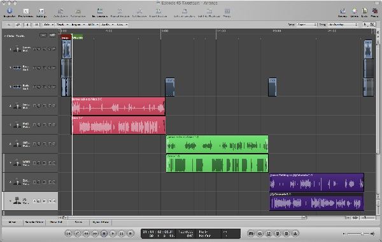Open the Track local menu

coord(62,25)
